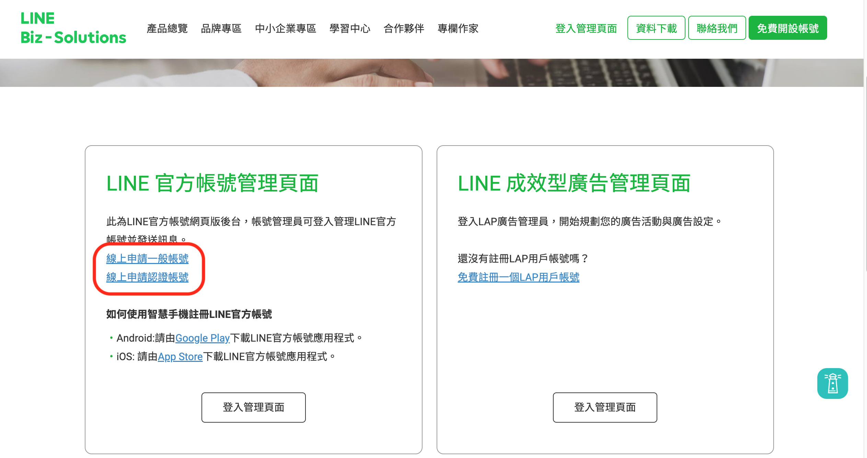
Task: Click the LINE Biz-Solutions logo
Action: coord(65,27)
